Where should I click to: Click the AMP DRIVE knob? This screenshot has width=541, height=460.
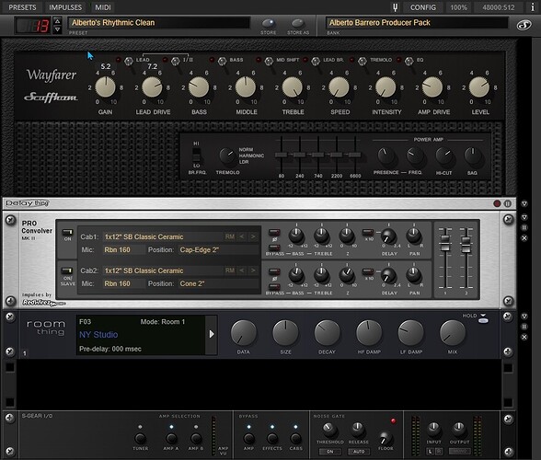tap(432, 87)
